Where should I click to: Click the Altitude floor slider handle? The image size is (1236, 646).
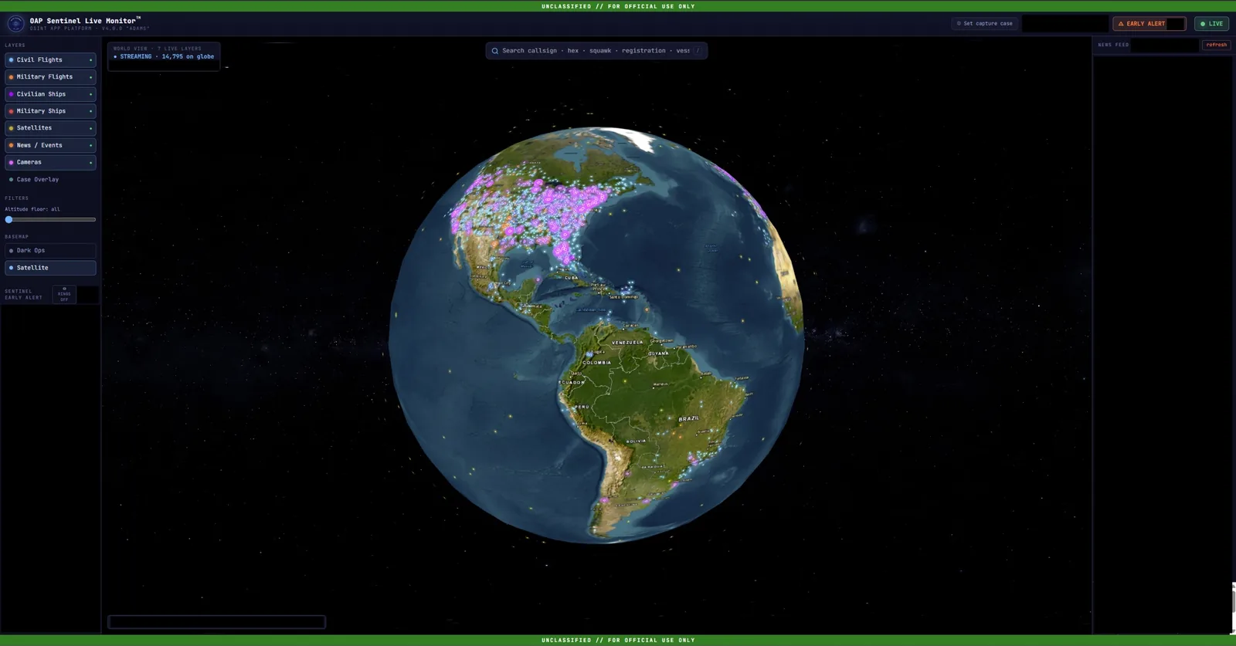[9, 220]
